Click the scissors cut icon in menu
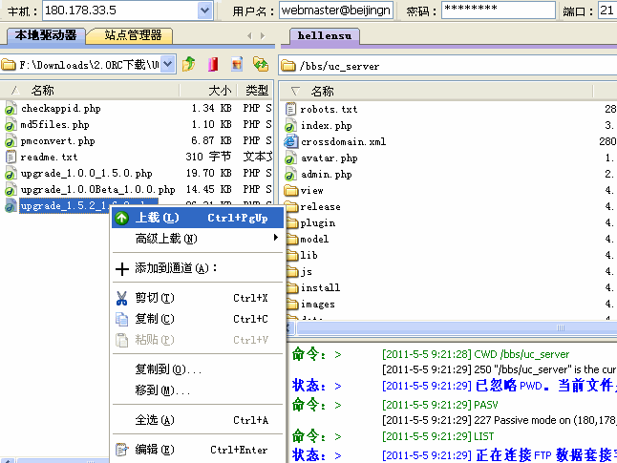Screen dimensions: 617x463 coord(121,298)
